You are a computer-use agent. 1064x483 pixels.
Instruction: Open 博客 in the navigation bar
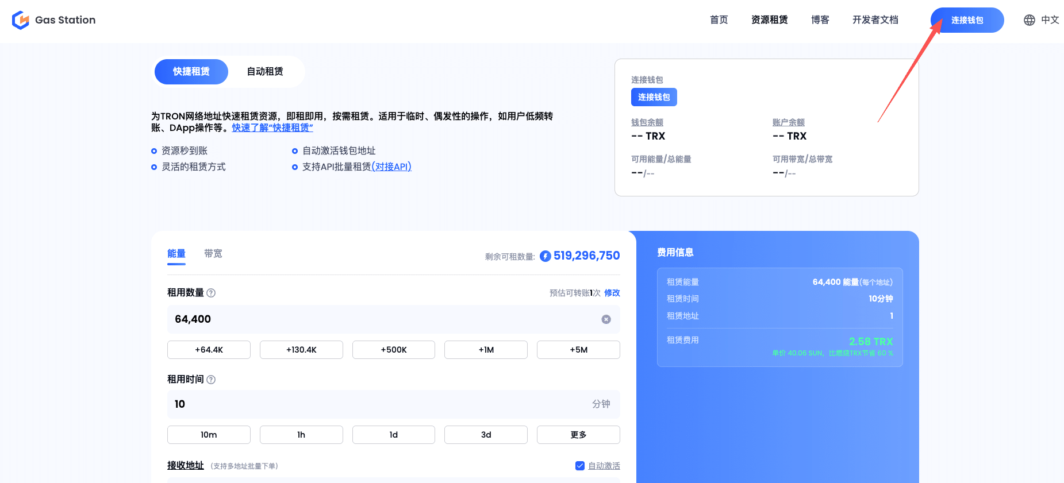(820, 20)
